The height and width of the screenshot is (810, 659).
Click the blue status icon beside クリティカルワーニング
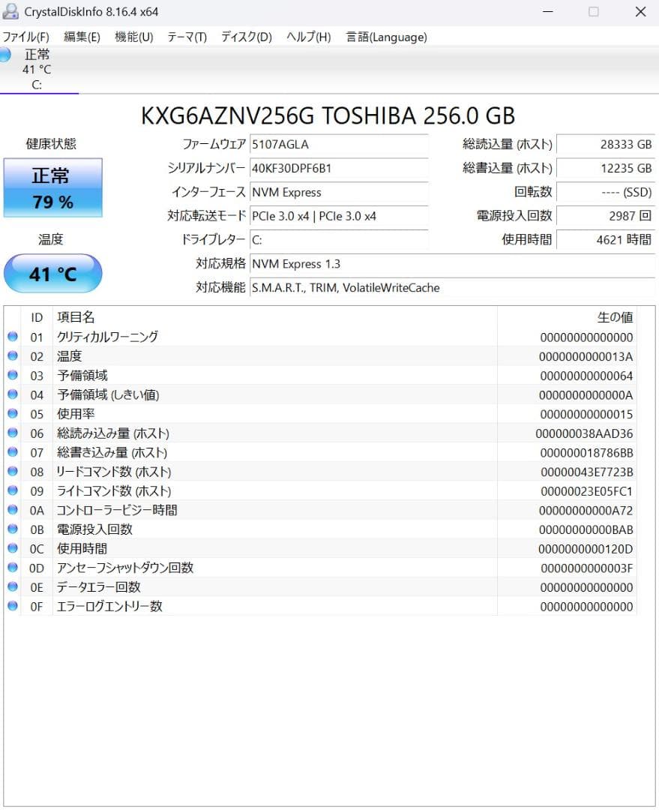tap(12, 336)
